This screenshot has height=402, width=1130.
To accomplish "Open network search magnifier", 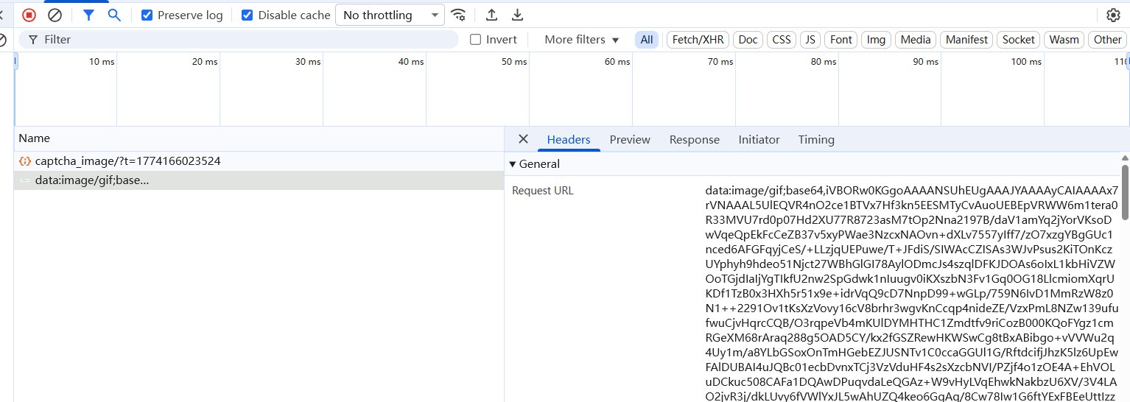I will 114,15.
